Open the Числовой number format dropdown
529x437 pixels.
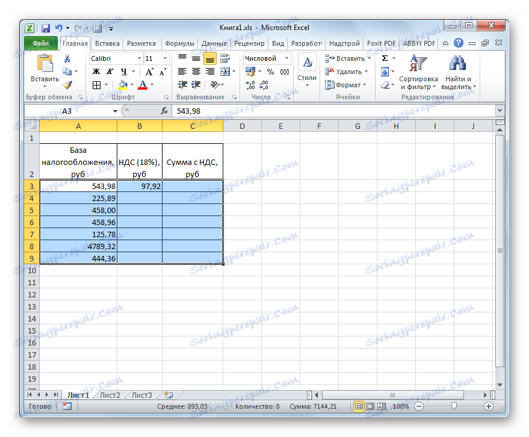tap(286, 58)
